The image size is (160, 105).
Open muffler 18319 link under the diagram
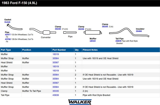click(x=92, y=41)
